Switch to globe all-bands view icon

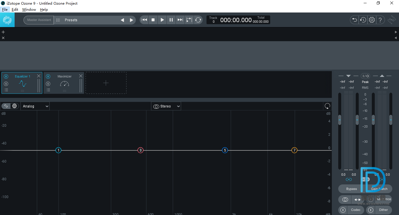15,106
